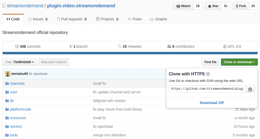
Task: Watch this repository
Action: (183, 6)
